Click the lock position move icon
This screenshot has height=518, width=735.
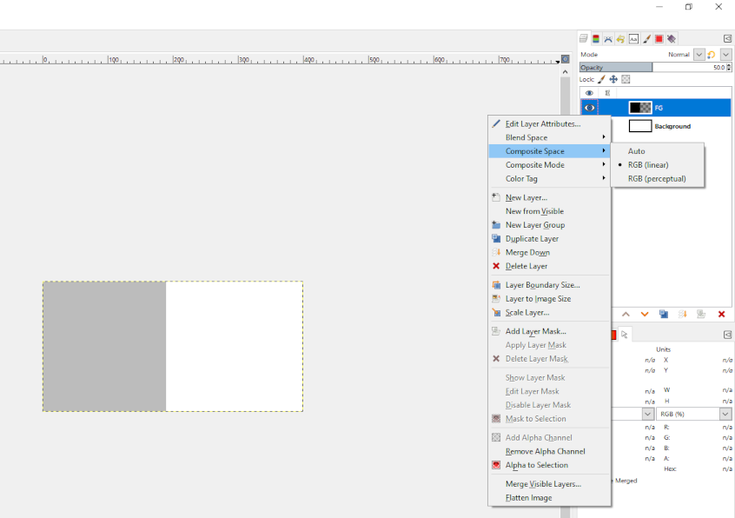(613, 79)
